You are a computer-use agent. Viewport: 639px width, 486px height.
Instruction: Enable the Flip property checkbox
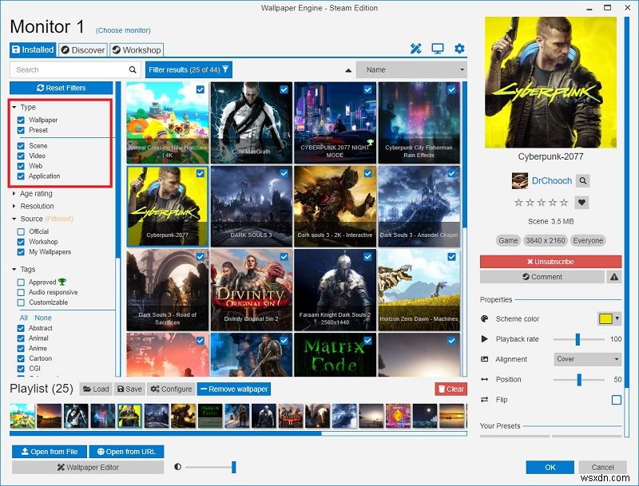(x=615, y=399)
